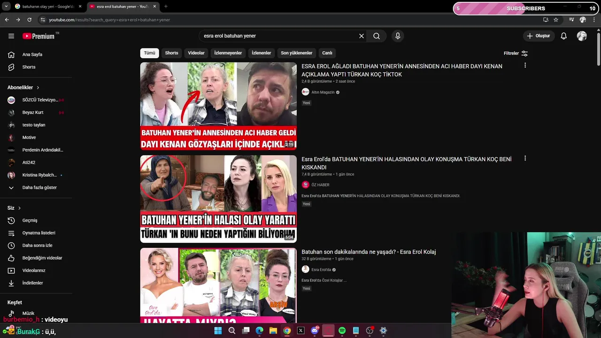Clear the search query with the X
Screen dimensions: 601x338
point(362,36)
